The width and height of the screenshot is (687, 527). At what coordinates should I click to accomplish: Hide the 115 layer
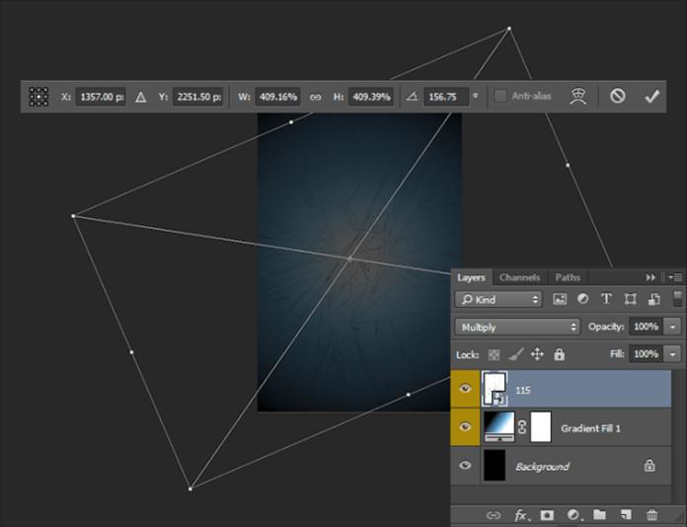click(466, 390)
